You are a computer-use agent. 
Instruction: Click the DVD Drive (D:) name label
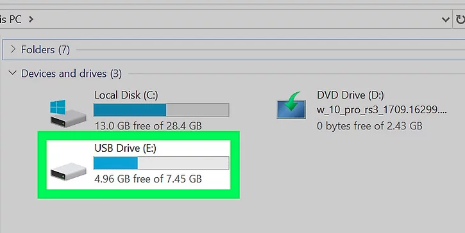[350, 95]
